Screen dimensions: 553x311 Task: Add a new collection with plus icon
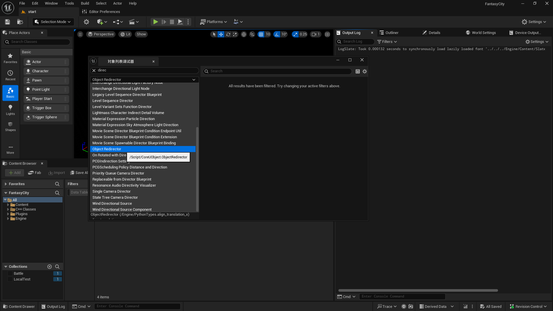click(50, 267)
